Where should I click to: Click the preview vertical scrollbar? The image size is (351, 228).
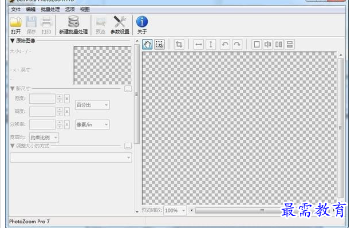tap(341, 128)
